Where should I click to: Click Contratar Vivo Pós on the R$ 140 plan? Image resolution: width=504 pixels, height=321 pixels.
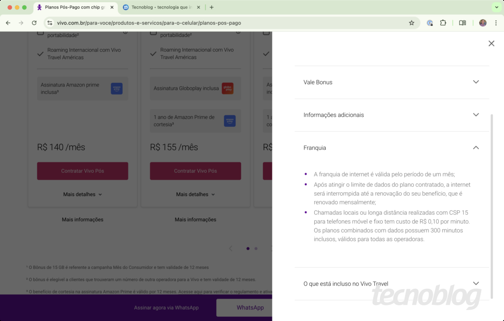[x=82, y=171]
